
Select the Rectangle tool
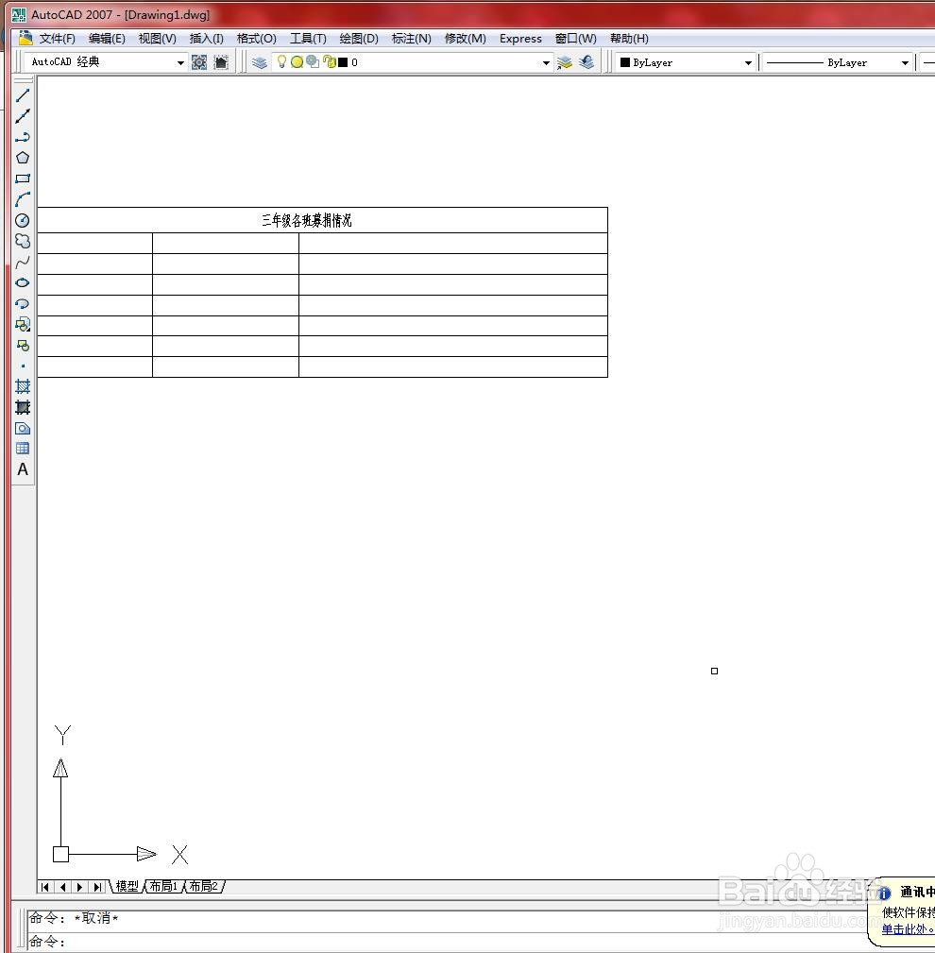click(23, 179)
